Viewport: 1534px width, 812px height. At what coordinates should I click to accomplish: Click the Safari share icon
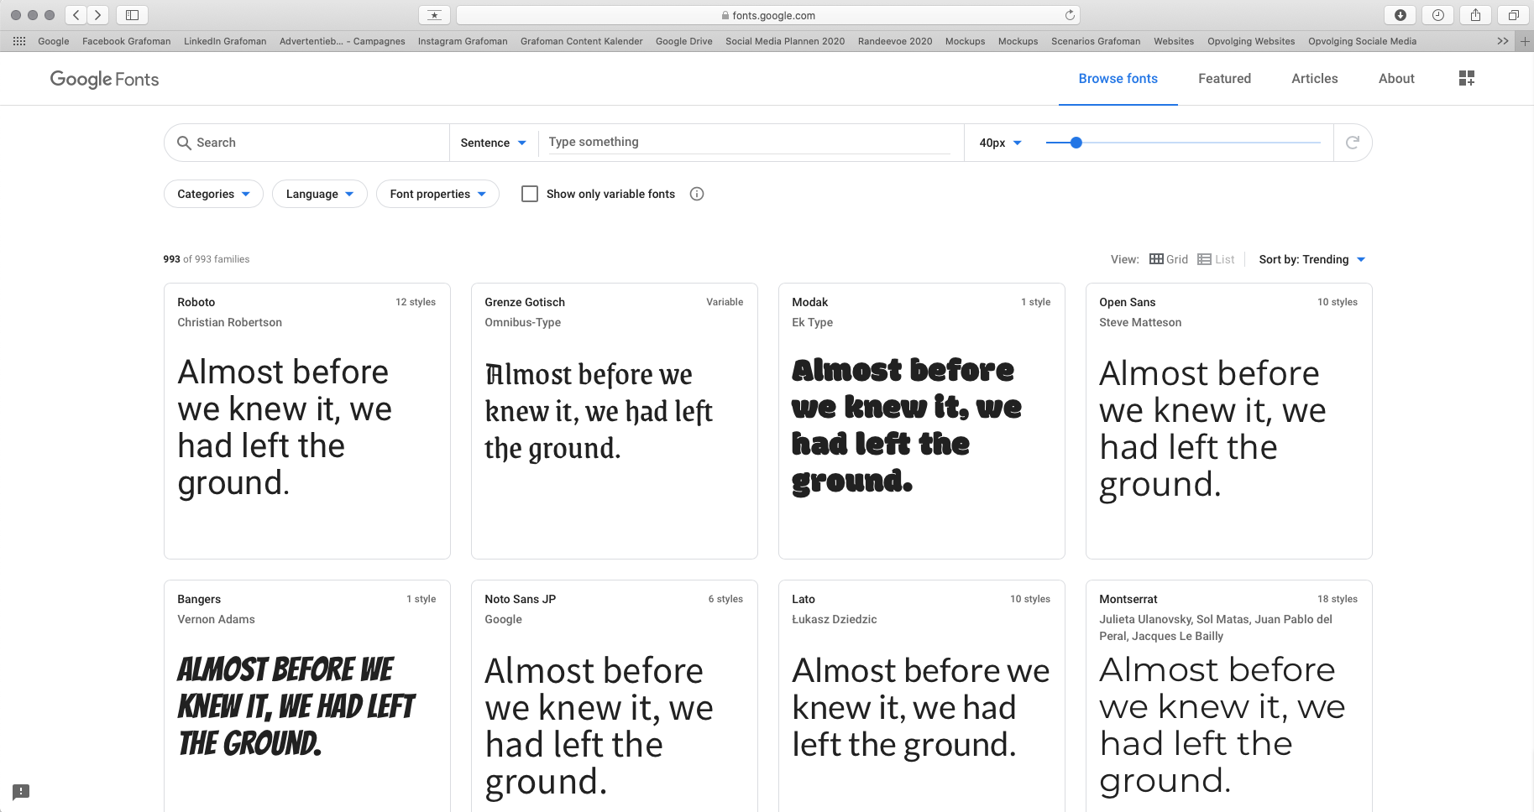point(1475,15)
